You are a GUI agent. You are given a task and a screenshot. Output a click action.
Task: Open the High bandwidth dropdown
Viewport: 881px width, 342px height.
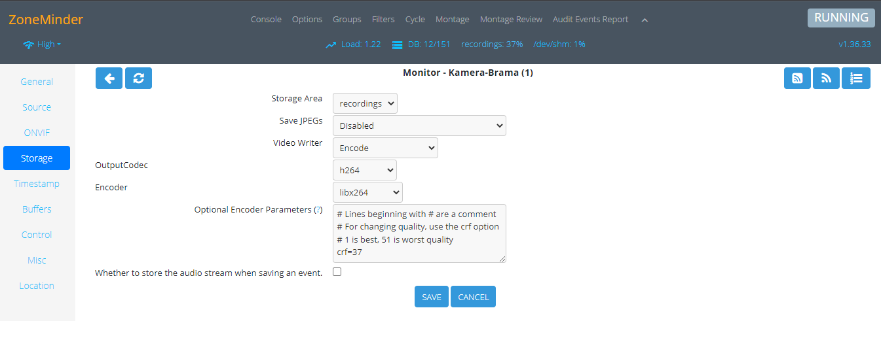pyautogui.click(x=43, y=44)
